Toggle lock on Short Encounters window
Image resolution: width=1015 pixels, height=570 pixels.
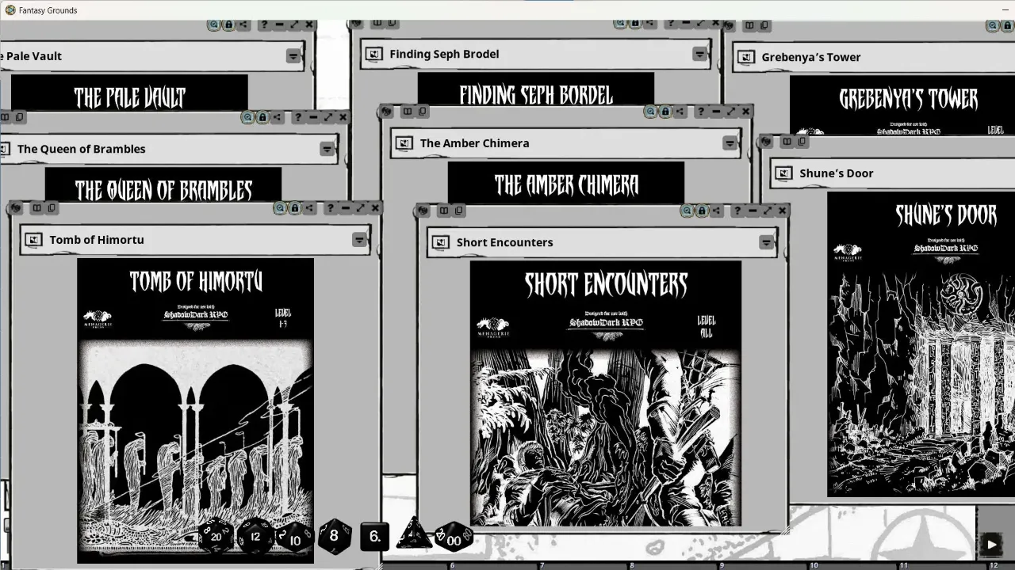click(x=702, y=211)
